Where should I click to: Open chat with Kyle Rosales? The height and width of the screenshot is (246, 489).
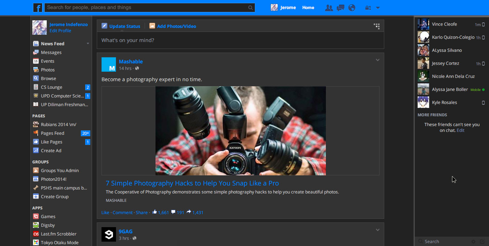tap(451, 103)
